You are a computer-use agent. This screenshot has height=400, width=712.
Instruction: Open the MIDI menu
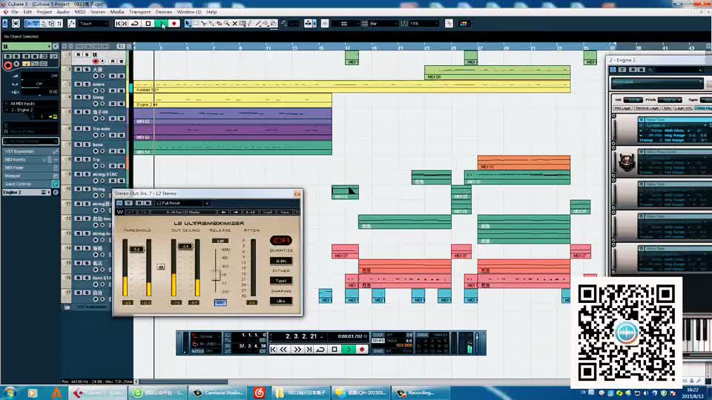[80, 12]
